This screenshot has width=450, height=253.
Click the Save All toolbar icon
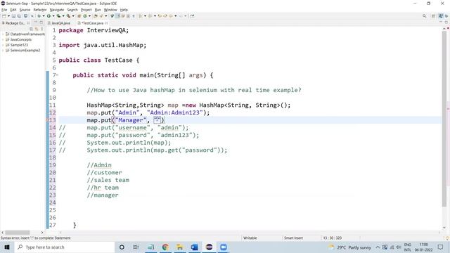[19, 16]
